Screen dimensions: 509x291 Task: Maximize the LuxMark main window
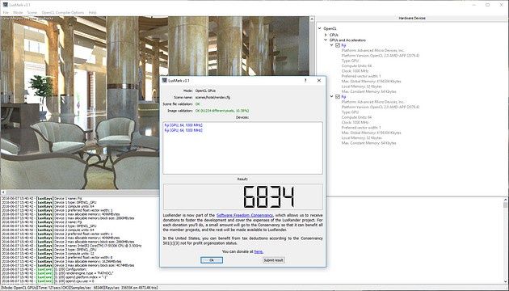pos(487,5)
